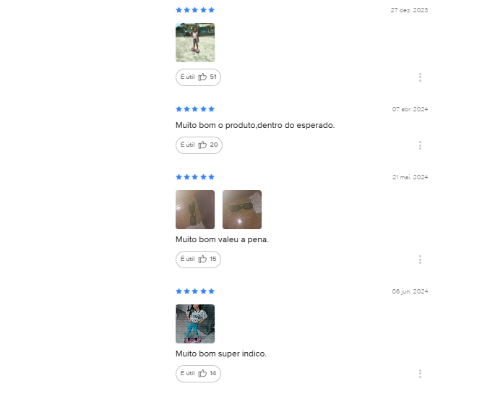Viewport: 490px width, 394px height.
Task: Click the thumbs-up icon showing 15 likes
Action: 202,259
